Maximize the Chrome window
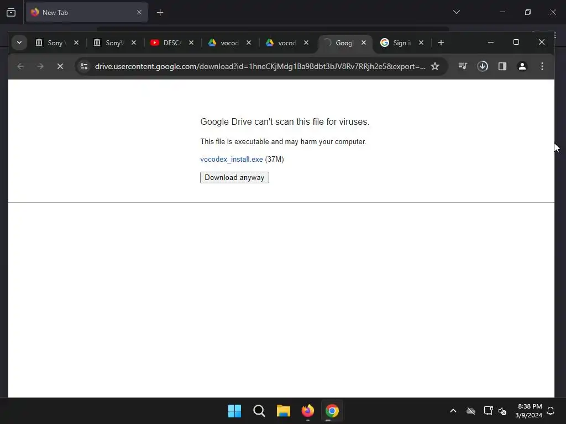566x424 pixels. [516, 42]
